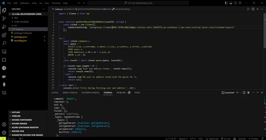Select TypeScript language mode in status bar
This screenshot has width=266, height=140.
pyautogui.click(x=212, y=139)
